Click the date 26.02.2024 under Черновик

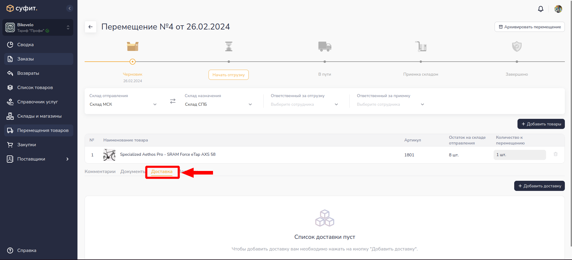click(x=133, y=81)
